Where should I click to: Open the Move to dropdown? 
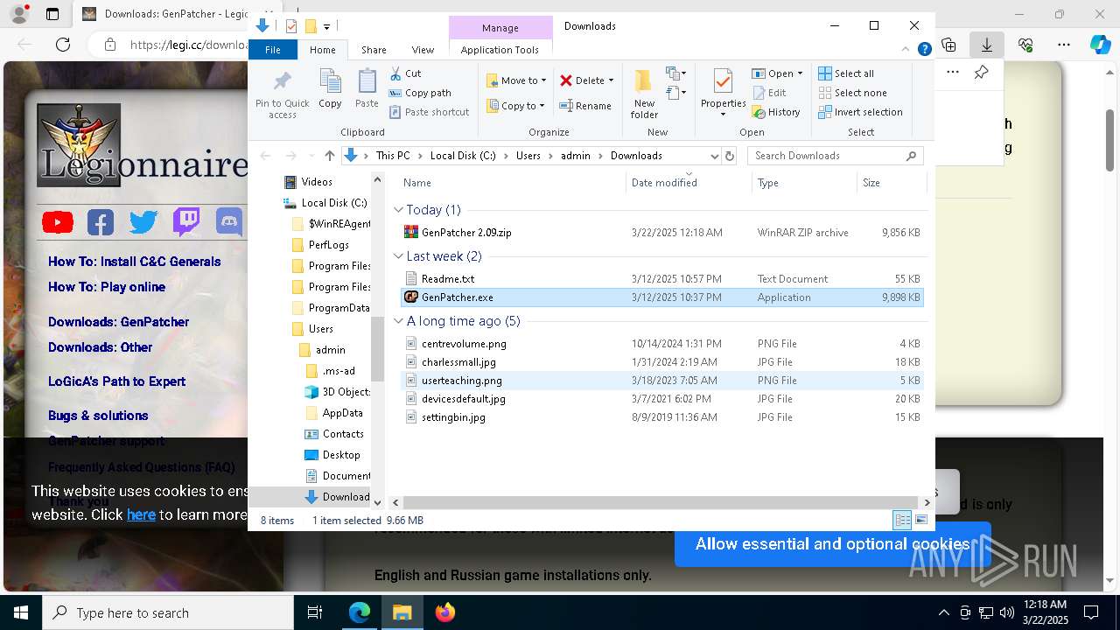pos(516,80)
